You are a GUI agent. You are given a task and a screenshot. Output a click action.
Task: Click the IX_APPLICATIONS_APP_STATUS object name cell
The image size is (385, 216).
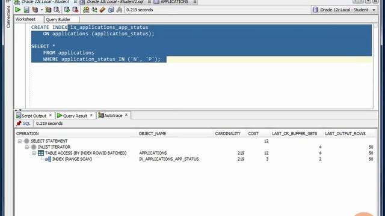click(169, 159)
